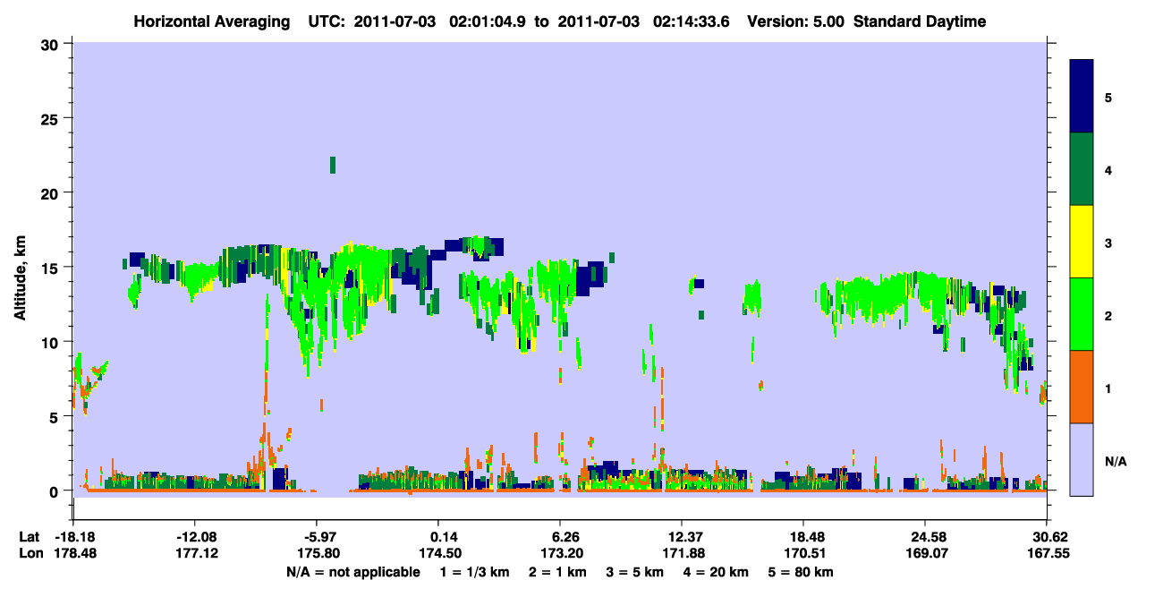Click the dark blue level 5 legend swatch
The width and height of the screenshot is (1163, 597).
click(x=1082, y=97)
